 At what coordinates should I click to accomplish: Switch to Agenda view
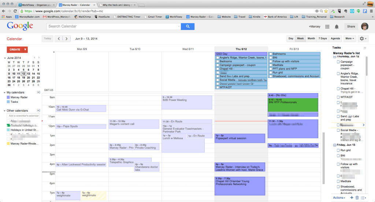click(335, 38)
